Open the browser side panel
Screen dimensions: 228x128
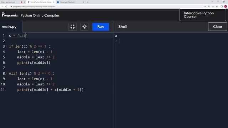222,6
